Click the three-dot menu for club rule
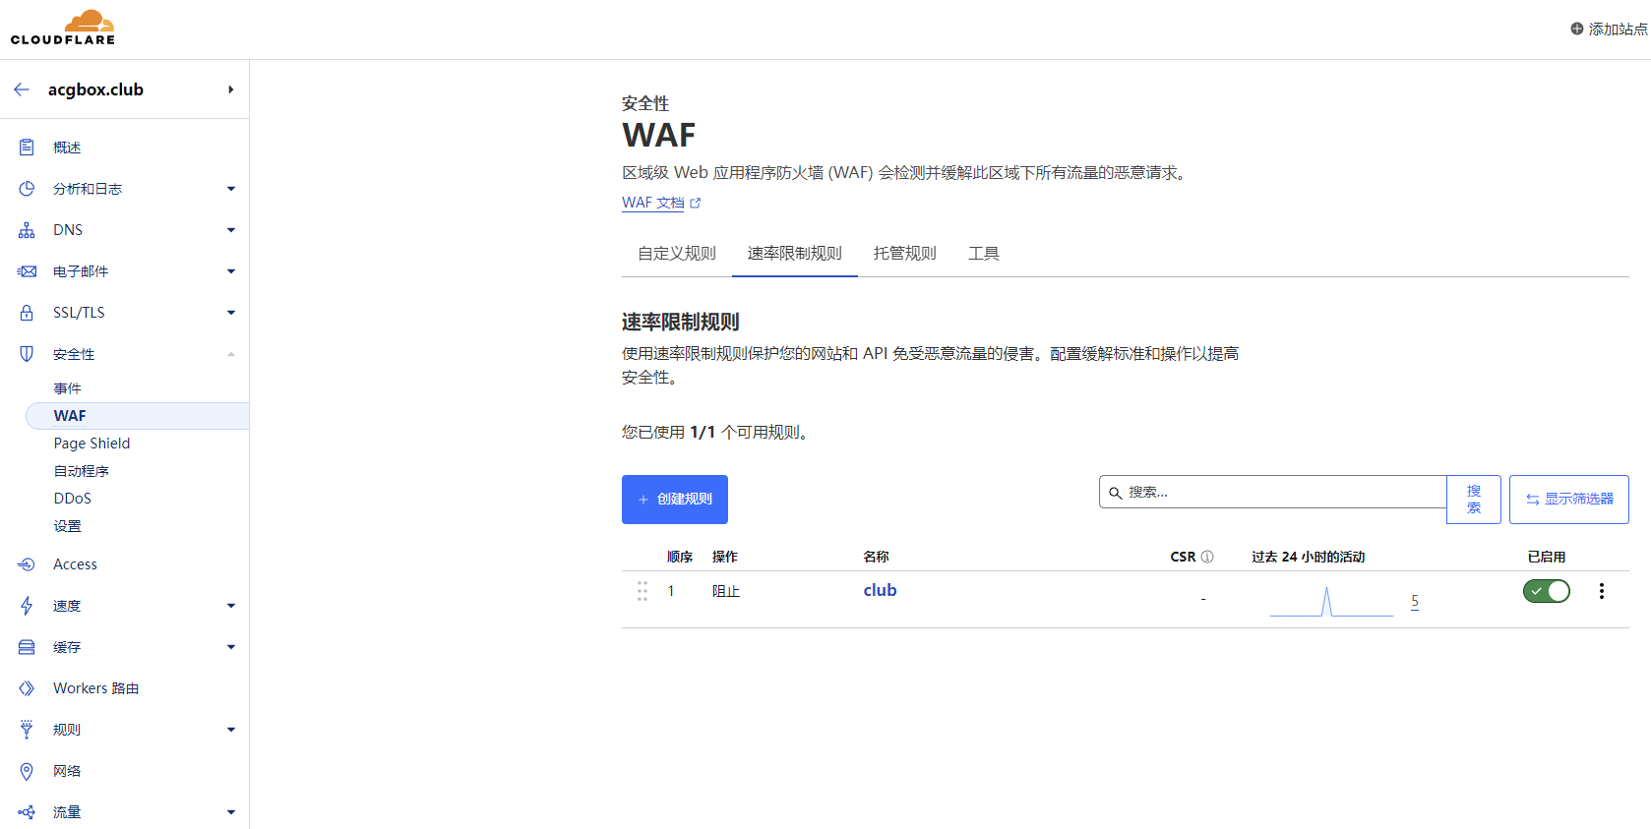 coord(1601,591)
